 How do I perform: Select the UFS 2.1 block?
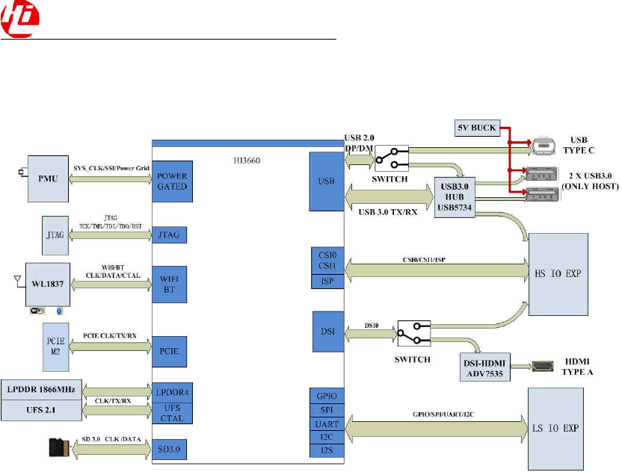tap(41, 410)
